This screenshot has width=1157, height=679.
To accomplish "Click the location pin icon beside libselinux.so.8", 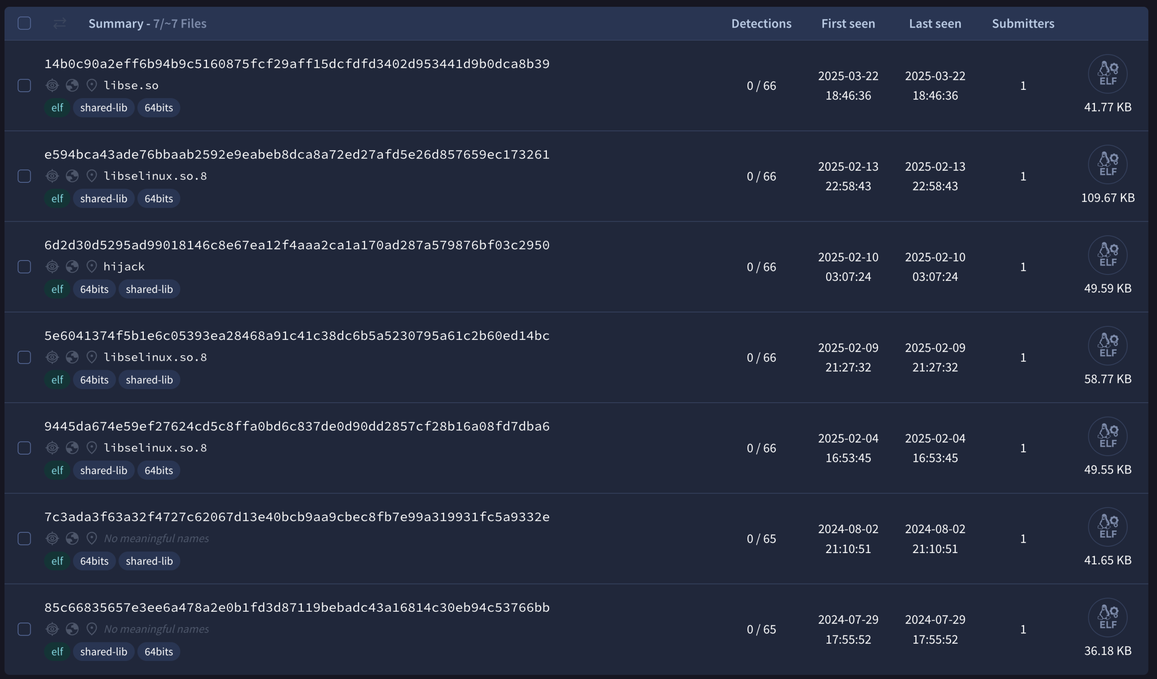I will pos(92,176).
